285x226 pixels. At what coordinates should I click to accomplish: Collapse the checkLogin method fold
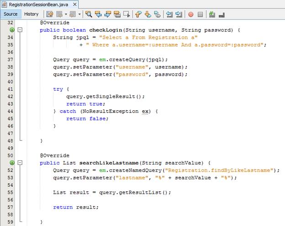(x=20, y=30)
